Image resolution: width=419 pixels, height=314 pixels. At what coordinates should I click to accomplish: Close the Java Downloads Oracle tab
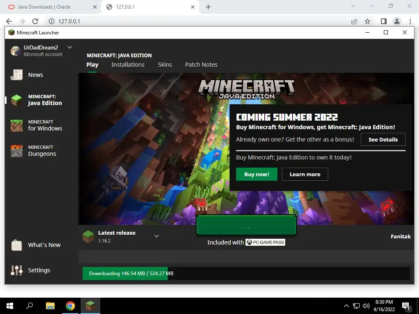(x=95, y=7)
